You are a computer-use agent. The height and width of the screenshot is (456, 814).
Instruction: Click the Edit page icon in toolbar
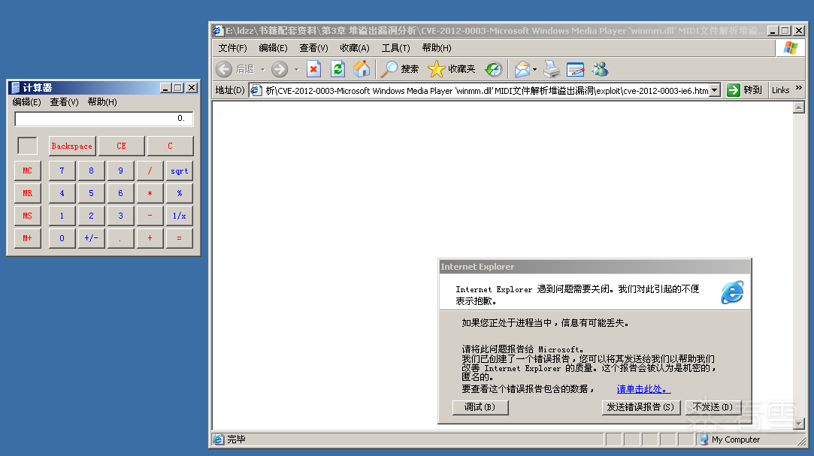[575, 69]
